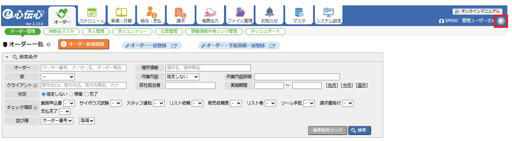Select the 指定しない status radio
The height and width of the screenshot is (141, 512).
coord(44,94)
